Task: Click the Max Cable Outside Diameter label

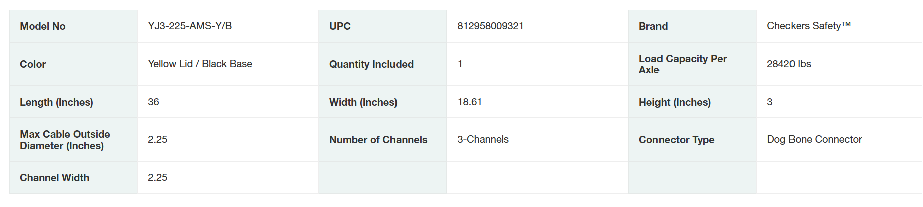Action: (65, 140)
